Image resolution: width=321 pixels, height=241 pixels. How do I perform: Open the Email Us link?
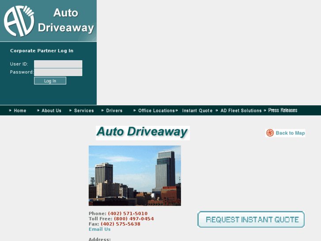pyautogui.click(x=100, y=230)
